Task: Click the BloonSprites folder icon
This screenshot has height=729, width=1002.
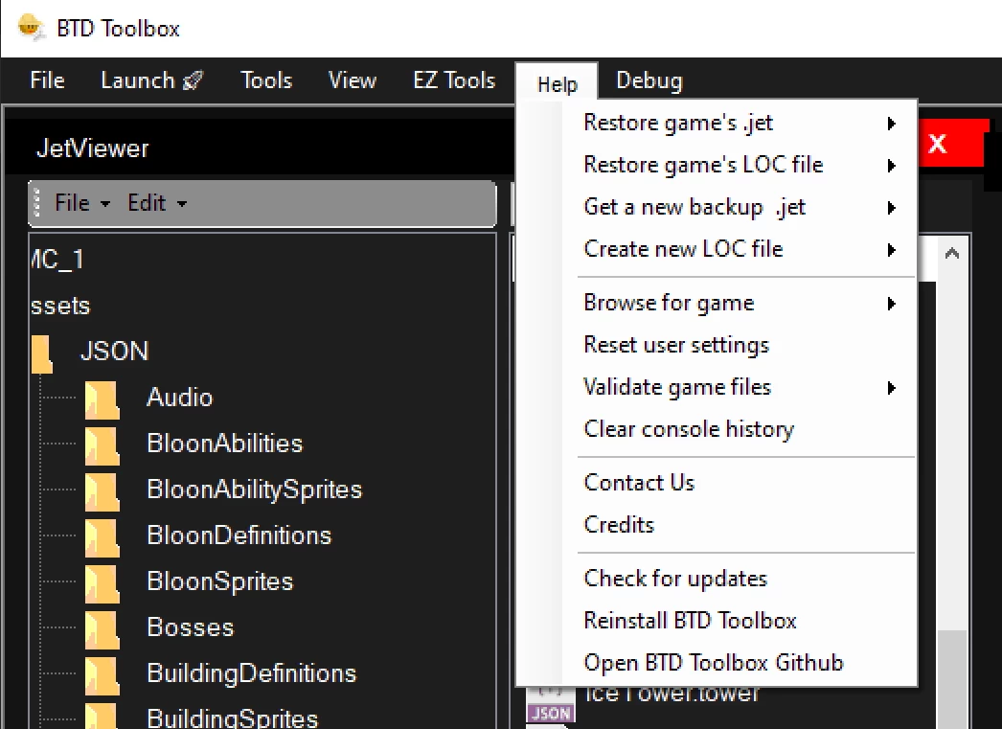Action: pos(102,583)
